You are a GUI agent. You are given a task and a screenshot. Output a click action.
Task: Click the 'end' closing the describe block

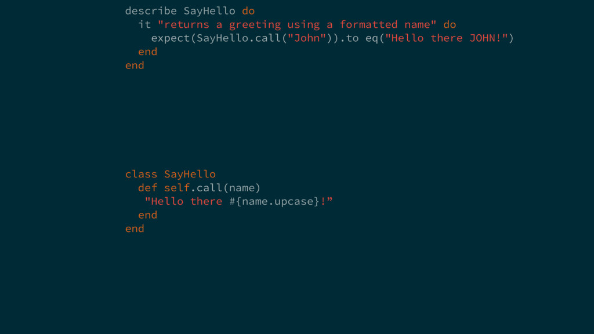tap(135, 65)
